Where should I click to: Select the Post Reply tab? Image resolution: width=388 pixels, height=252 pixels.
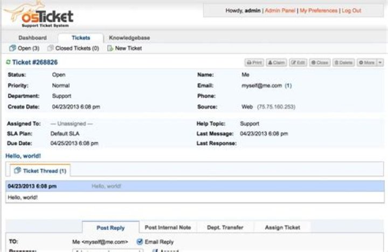(x=110, y=228)
